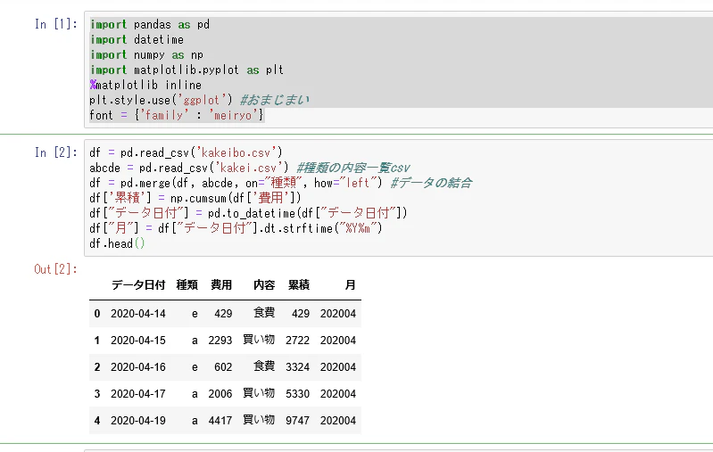Click the dt.strftime("%Y%m") line
This screenshot has width=713, height=452.
[236, 228]
